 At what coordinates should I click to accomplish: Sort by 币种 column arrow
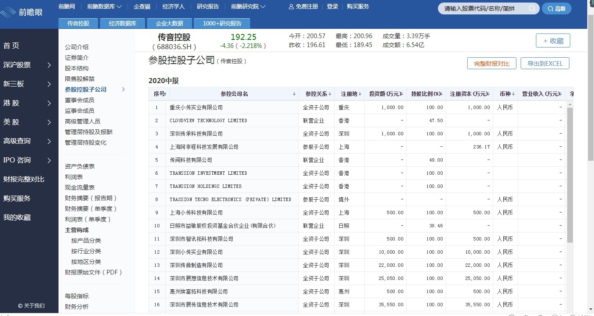tap(513, 94)
